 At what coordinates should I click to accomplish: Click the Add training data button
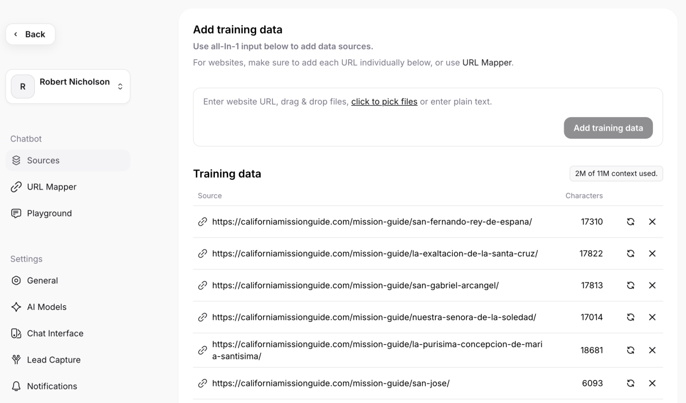click(x=608, y=128)
